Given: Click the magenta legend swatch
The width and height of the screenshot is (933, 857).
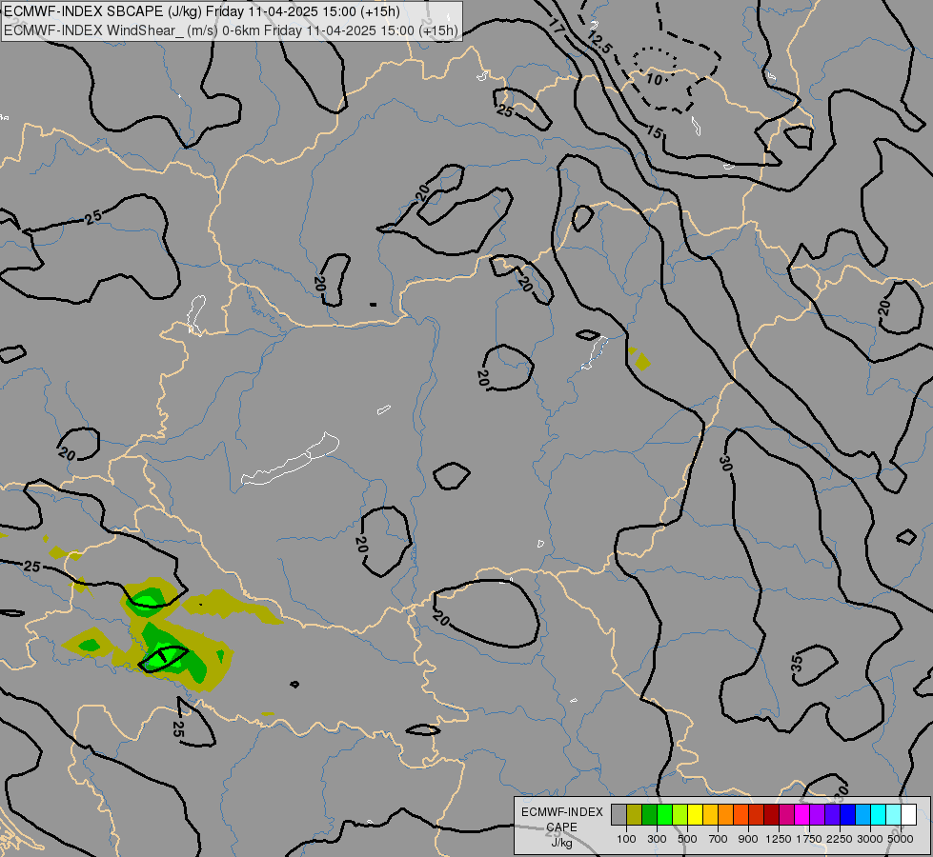Looking at the screenshot, I should (x=801, y=815).
